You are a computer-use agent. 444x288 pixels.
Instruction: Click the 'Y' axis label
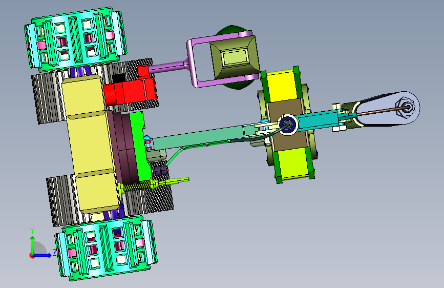point(32,230)
